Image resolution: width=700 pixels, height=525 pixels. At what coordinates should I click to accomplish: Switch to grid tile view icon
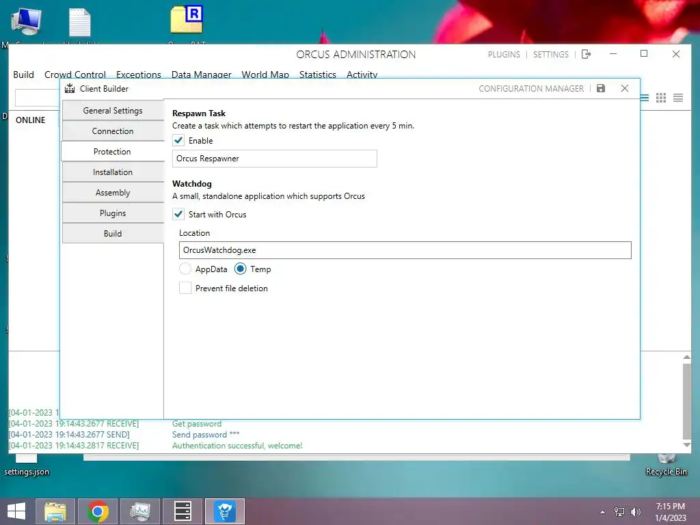coord(661,98)
